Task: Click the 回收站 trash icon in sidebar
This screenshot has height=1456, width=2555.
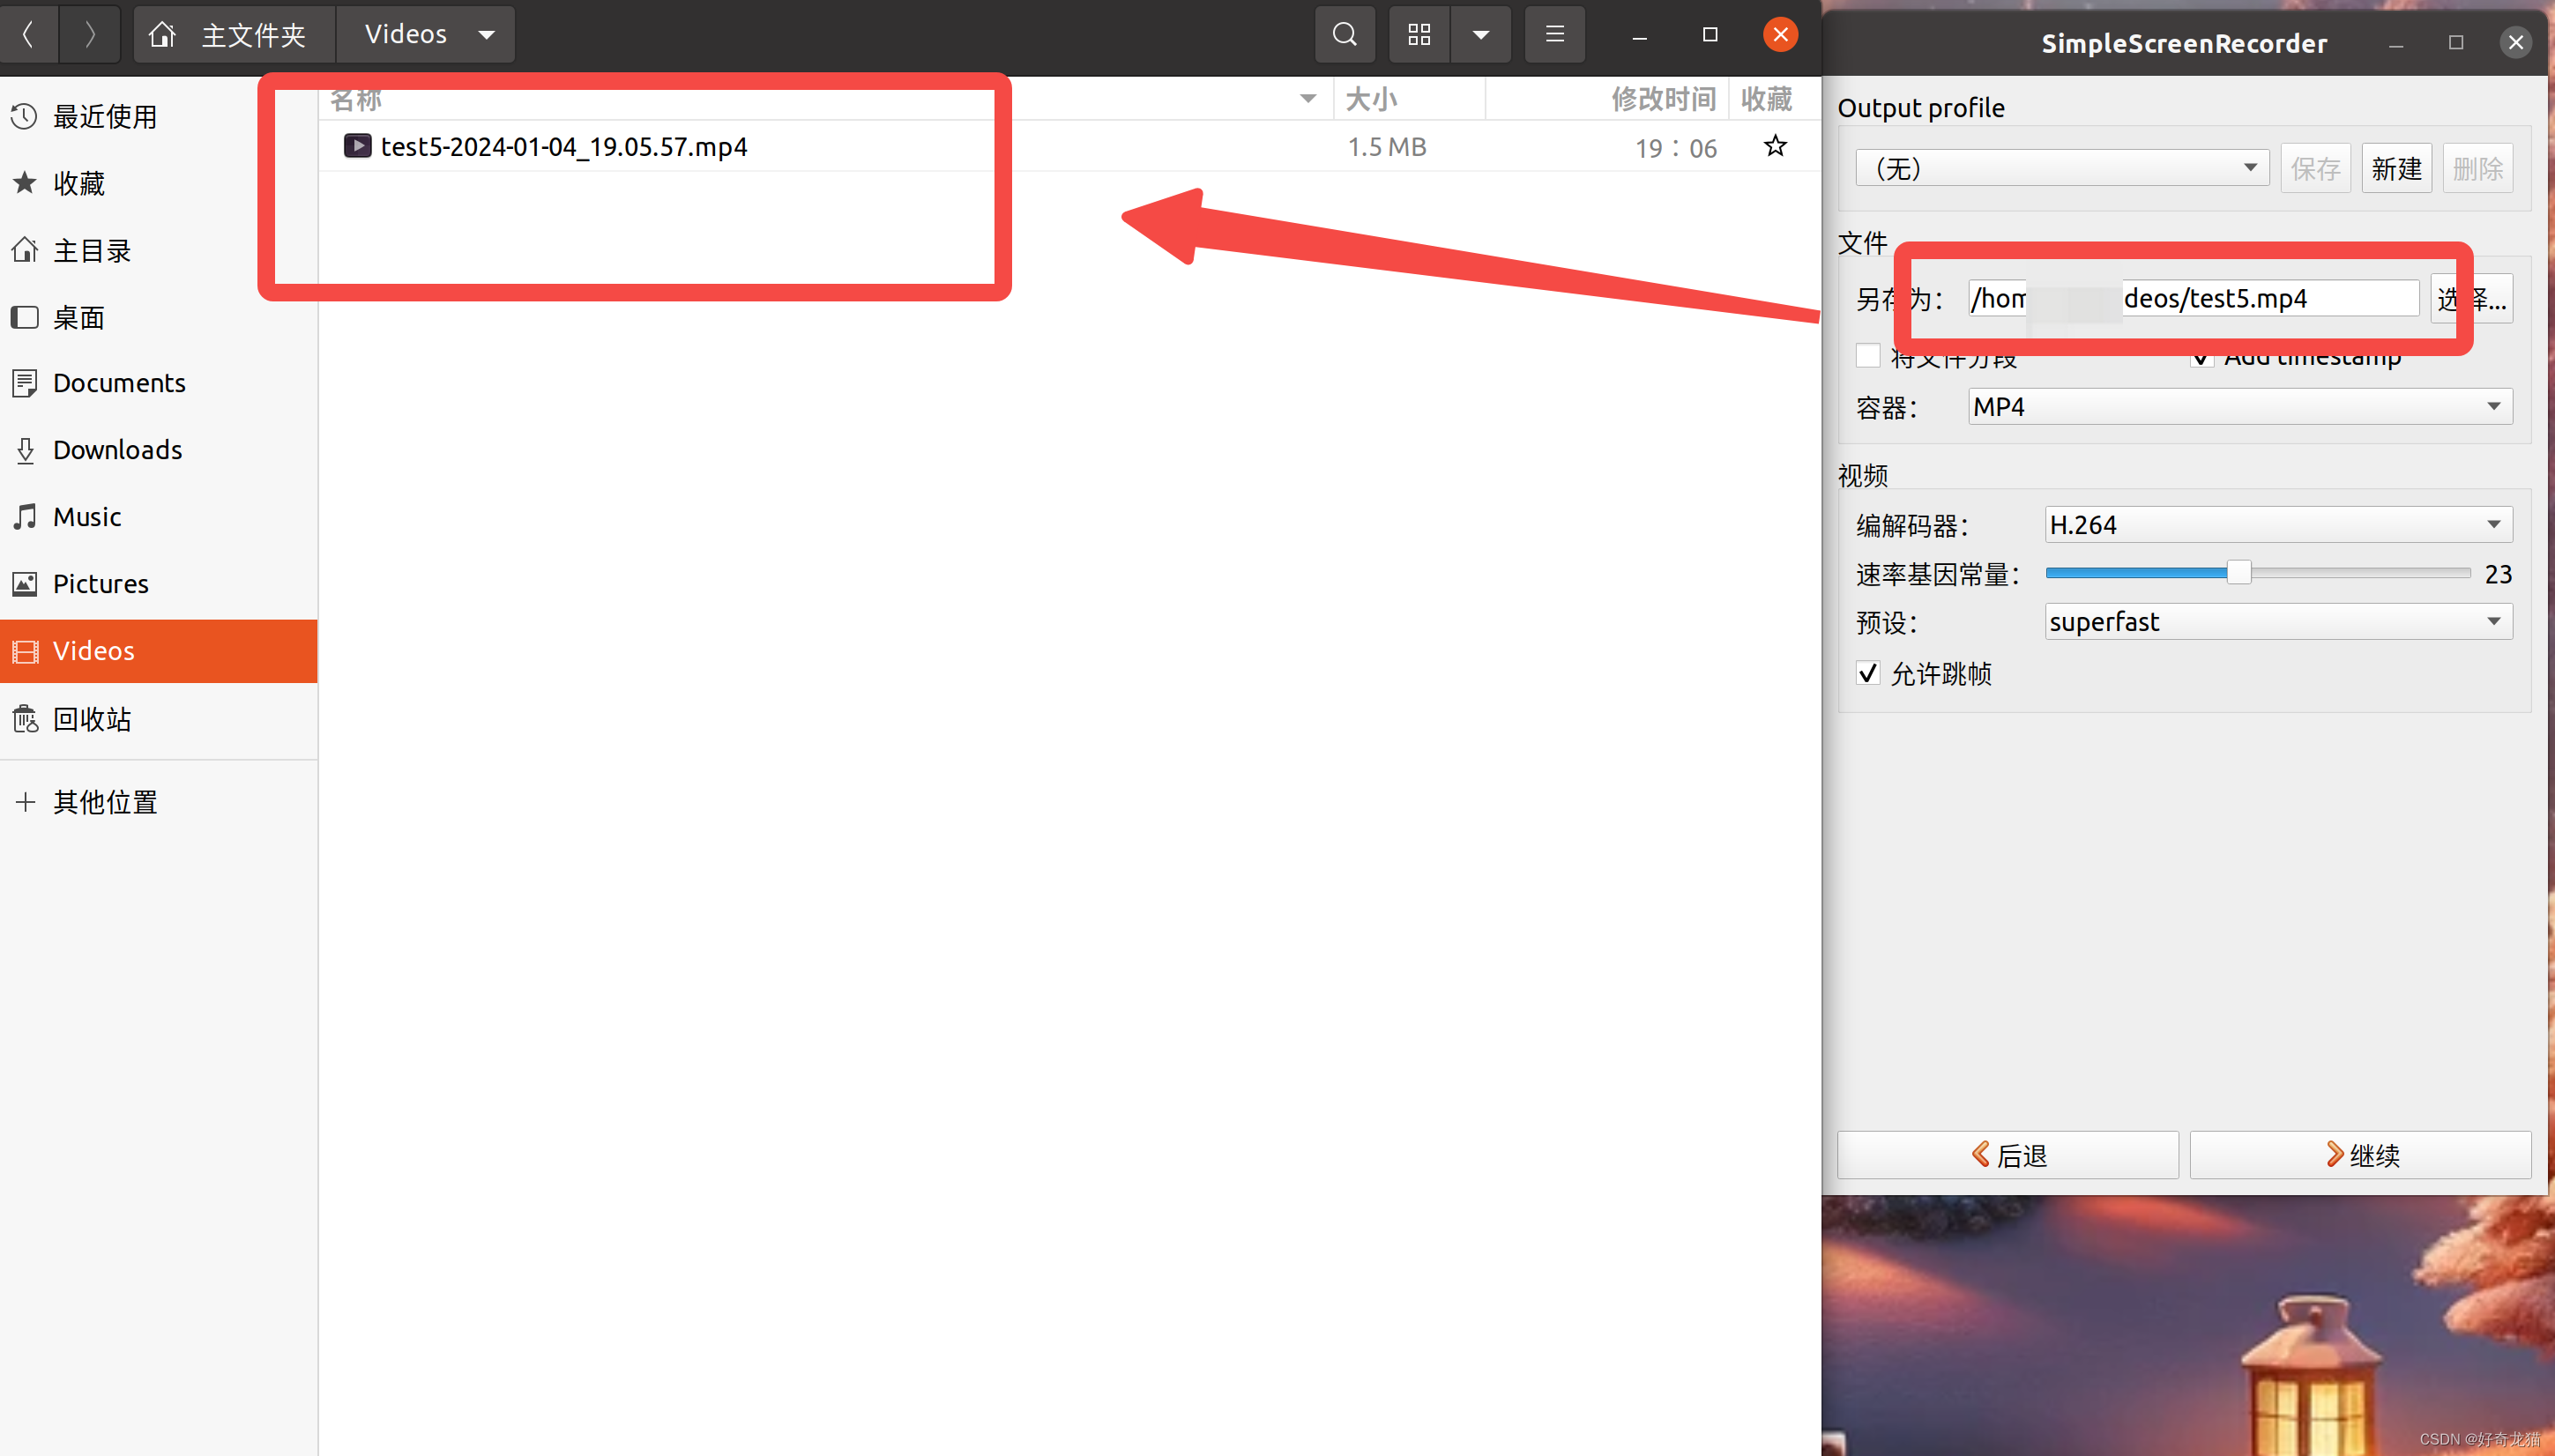Action: click(28, 717)
